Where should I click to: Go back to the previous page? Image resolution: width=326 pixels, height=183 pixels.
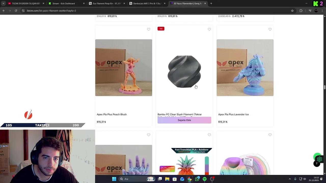(x=4, y=11)
